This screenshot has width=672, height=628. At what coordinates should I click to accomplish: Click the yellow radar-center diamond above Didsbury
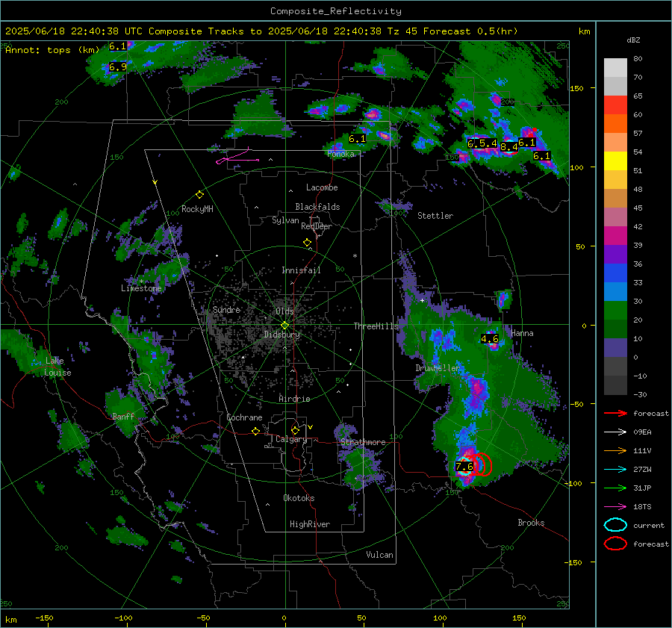click(284, 325)
